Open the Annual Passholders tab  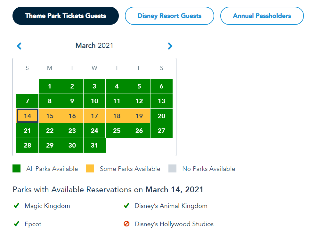pyautogui.click(x=262, y=16)
